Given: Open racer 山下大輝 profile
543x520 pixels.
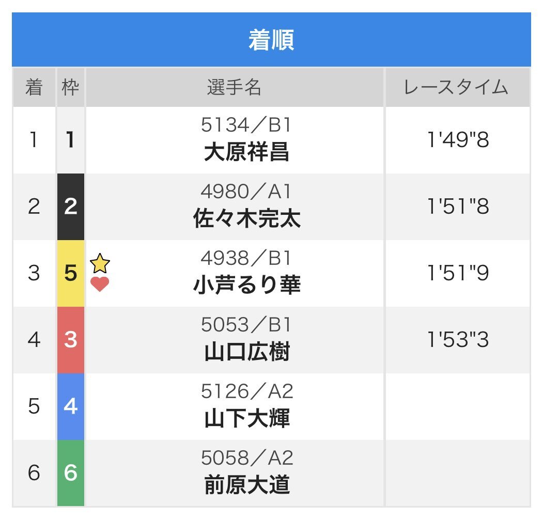Looking at the screenshot, I should pyautogui.click(x=246, y=418).
